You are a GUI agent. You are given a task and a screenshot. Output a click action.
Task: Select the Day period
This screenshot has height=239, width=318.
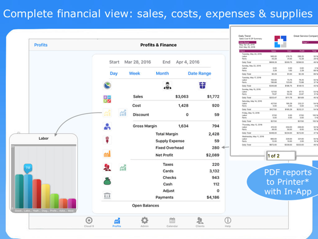tap(113, 73)
